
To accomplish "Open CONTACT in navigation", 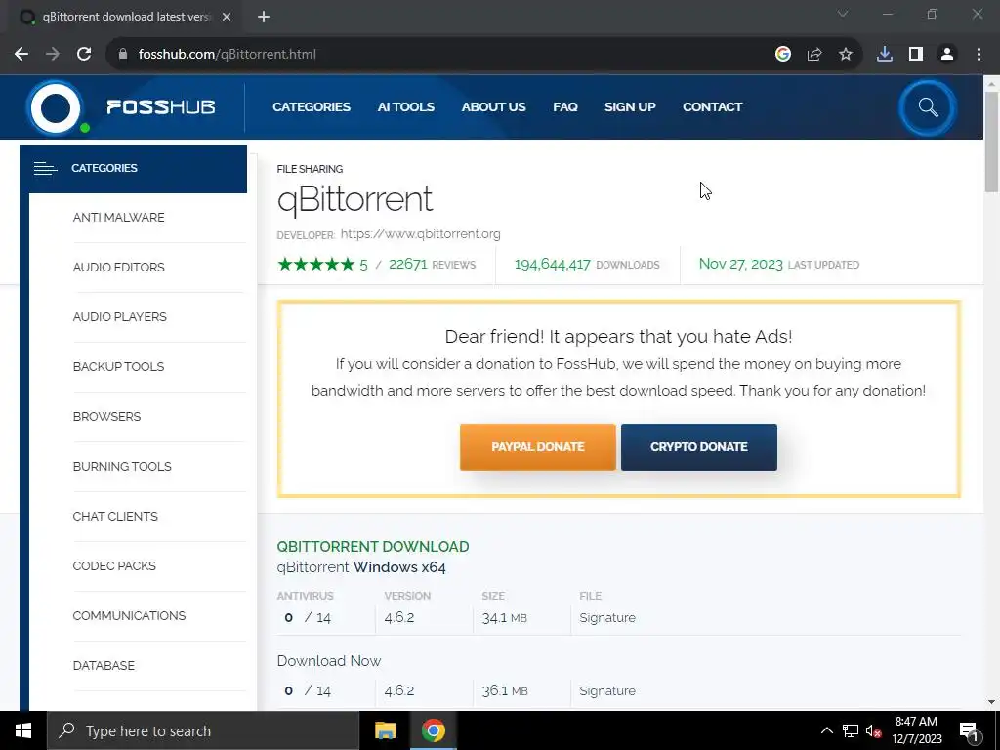I will point(712,107).
